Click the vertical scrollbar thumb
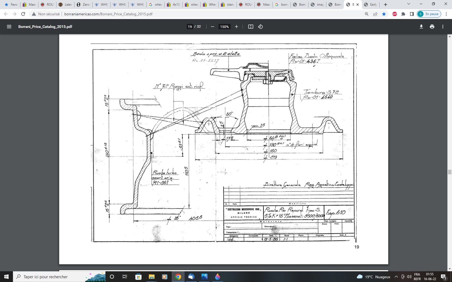Viewport: 452px width, 282px height. click(450, 172)
